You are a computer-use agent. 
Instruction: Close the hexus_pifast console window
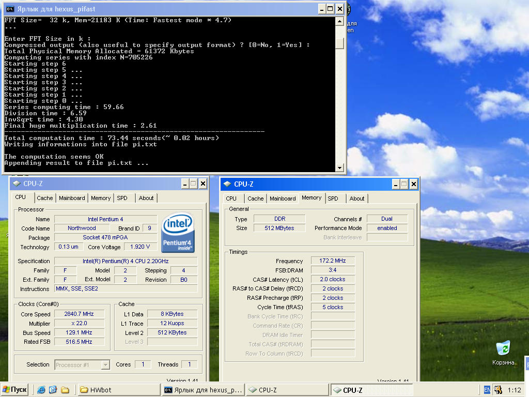tap(340, 9)
